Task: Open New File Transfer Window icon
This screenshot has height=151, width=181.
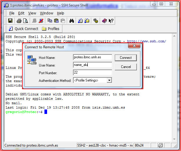Action: [x=87, y=21]
